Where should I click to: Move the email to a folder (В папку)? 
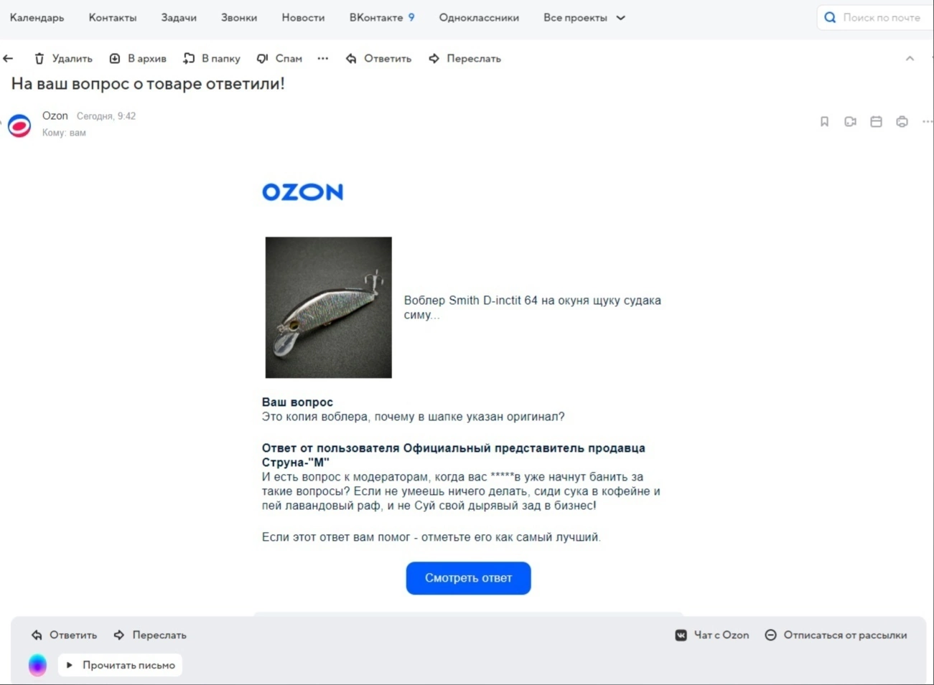coord(211,59)
